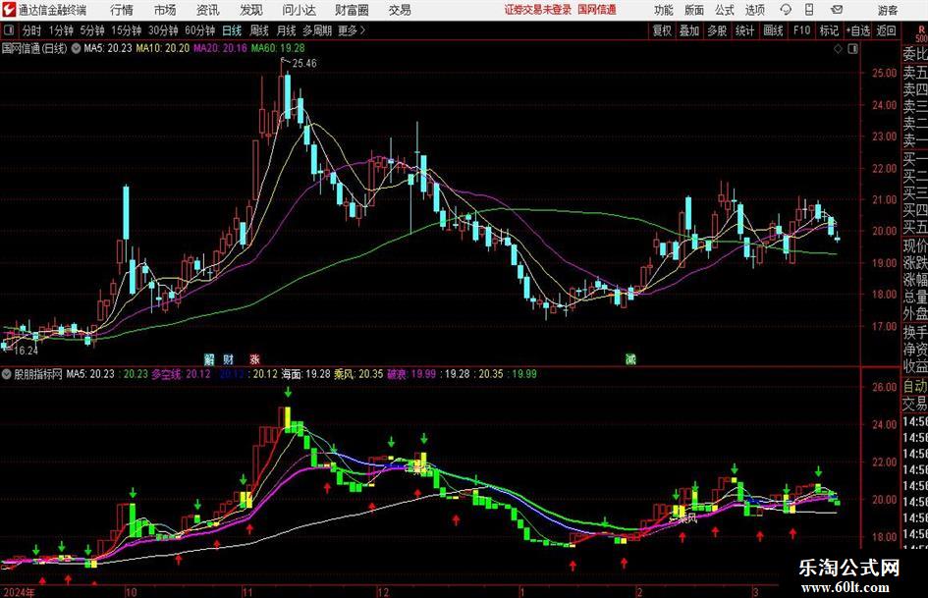This screenshot has height=598, width=928.
Task: Click the red 国网信通 stock name in the title bar
Action: coord(597,10)
